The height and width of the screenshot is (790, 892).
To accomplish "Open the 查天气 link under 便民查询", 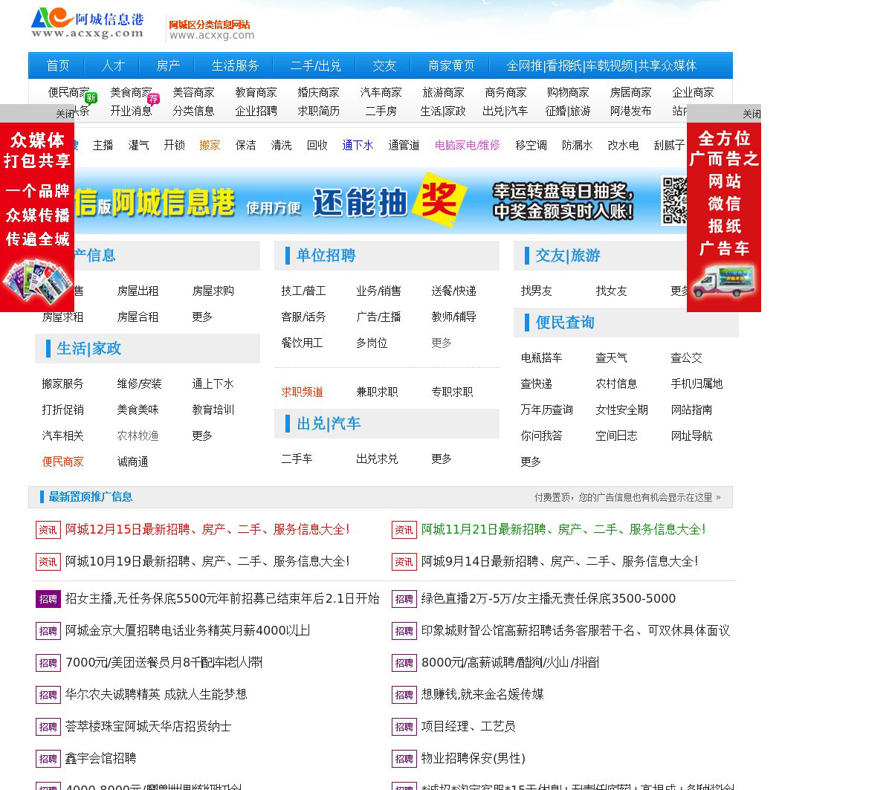I will pos(611,357).
